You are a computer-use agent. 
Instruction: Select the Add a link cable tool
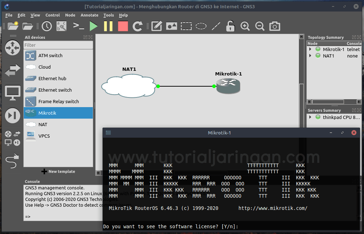(x=12, y=161)
